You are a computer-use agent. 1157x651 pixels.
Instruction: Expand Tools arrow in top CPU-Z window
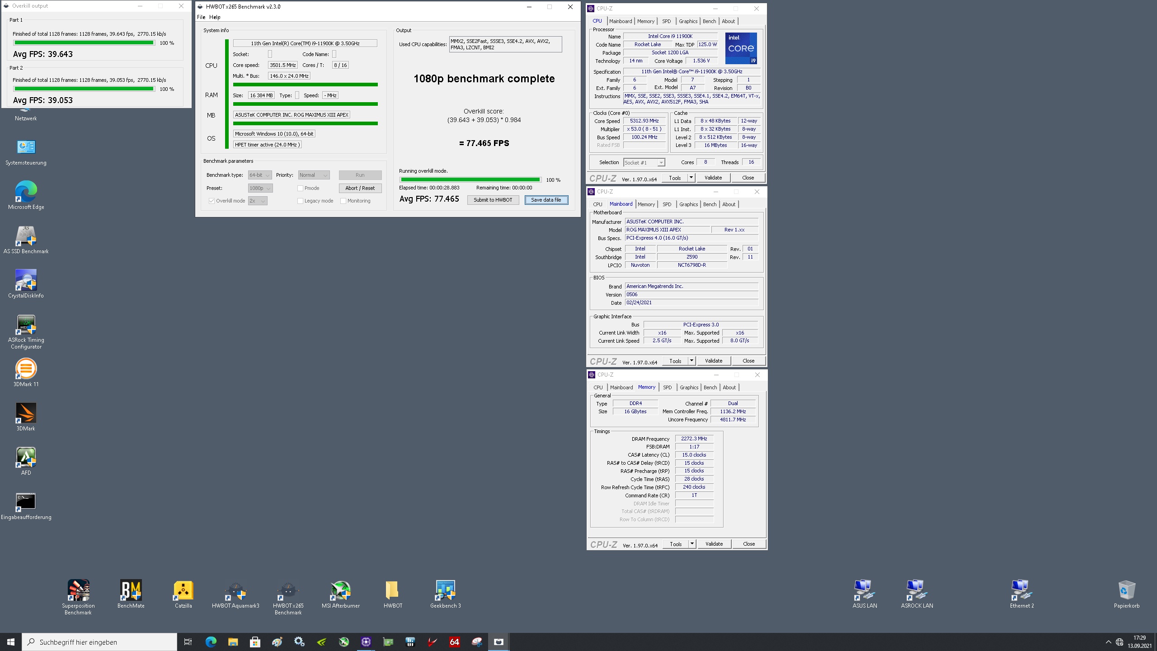691,178
